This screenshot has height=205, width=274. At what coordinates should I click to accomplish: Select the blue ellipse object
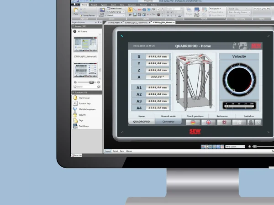pyautogui.click(x=144, y=10)
